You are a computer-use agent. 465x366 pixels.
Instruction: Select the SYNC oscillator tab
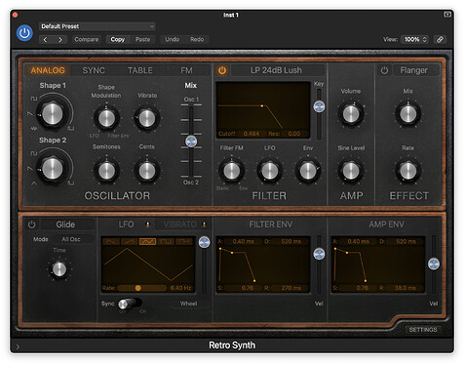94,70
